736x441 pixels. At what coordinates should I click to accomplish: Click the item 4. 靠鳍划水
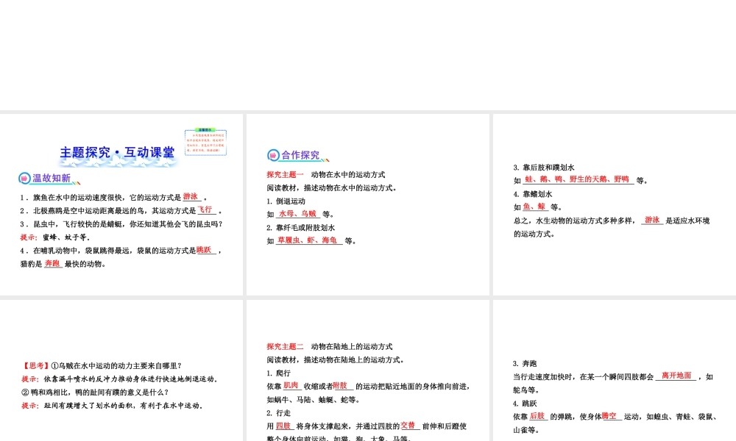pyautogui.click(x=532, y=194)
